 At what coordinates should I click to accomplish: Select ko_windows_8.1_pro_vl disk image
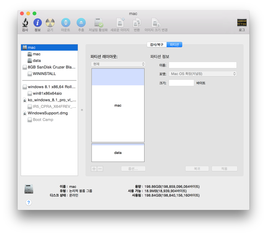click(49, 100)
